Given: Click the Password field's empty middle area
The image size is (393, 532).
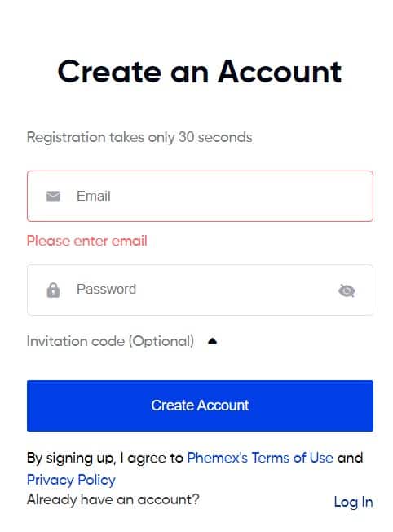Looking at the screenshot, I should 234,290.
